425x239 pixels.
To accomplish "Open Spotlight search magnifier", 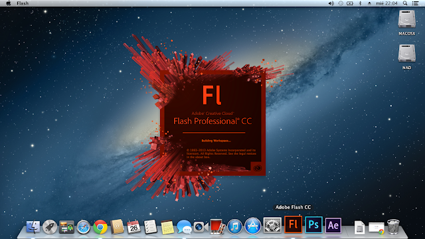I will pos(405,3).
